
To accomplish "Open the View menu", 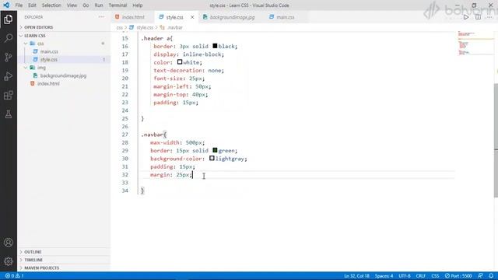I will click(x=72, y=5).
